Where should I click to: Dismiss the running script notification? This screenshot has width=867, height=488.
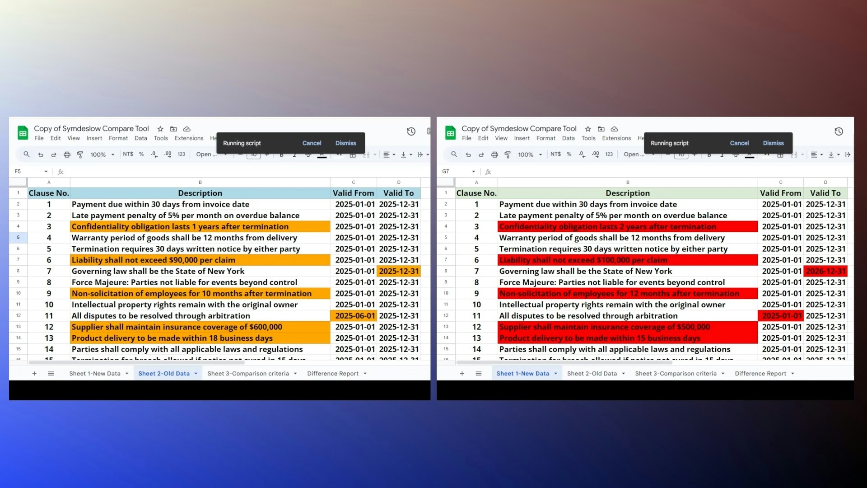pos(346,143)
